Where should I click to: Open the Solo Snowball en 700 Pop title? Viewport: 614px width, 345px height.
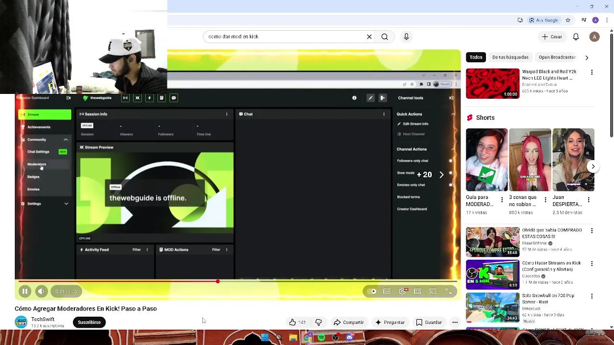pyautogui.click(x=548, y=299)
